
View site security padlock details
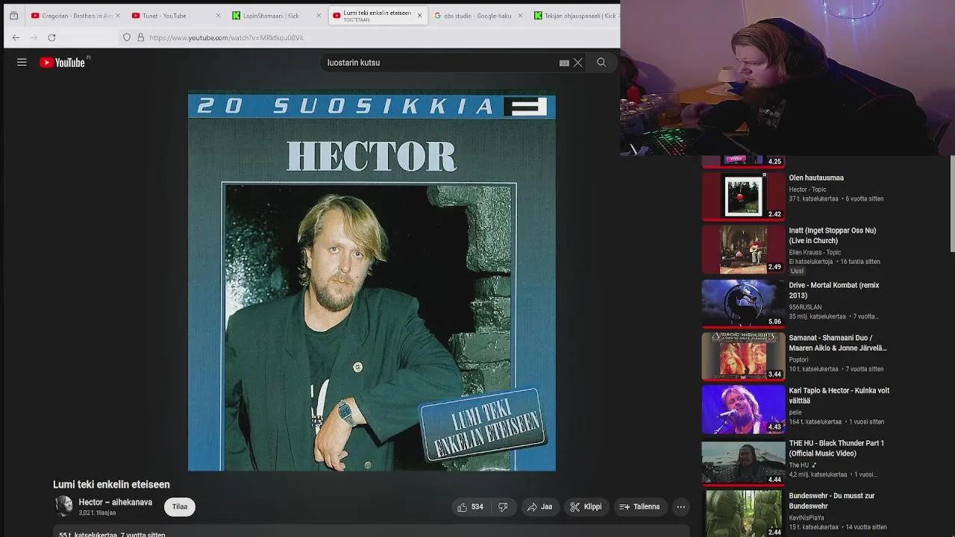(x=140, y=37)
